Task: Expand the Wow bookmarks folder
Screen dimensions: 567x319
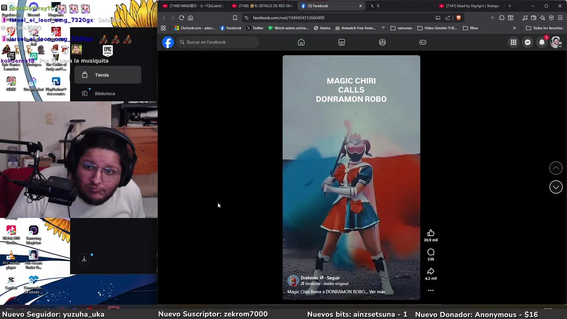Action: (470, 28)
